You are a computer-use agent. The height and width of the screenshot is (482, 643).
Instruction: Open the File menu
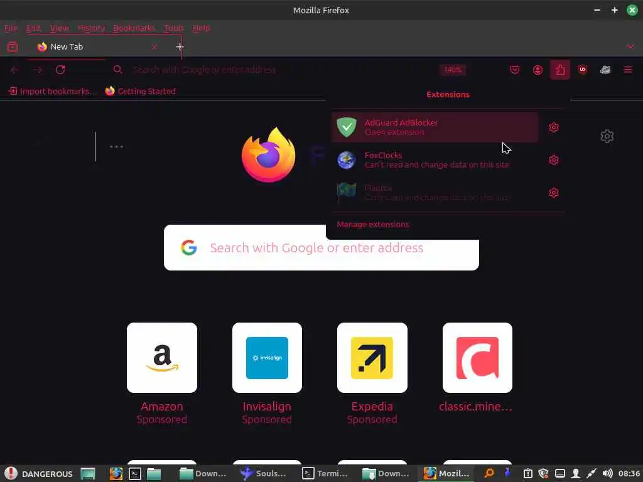11,28
